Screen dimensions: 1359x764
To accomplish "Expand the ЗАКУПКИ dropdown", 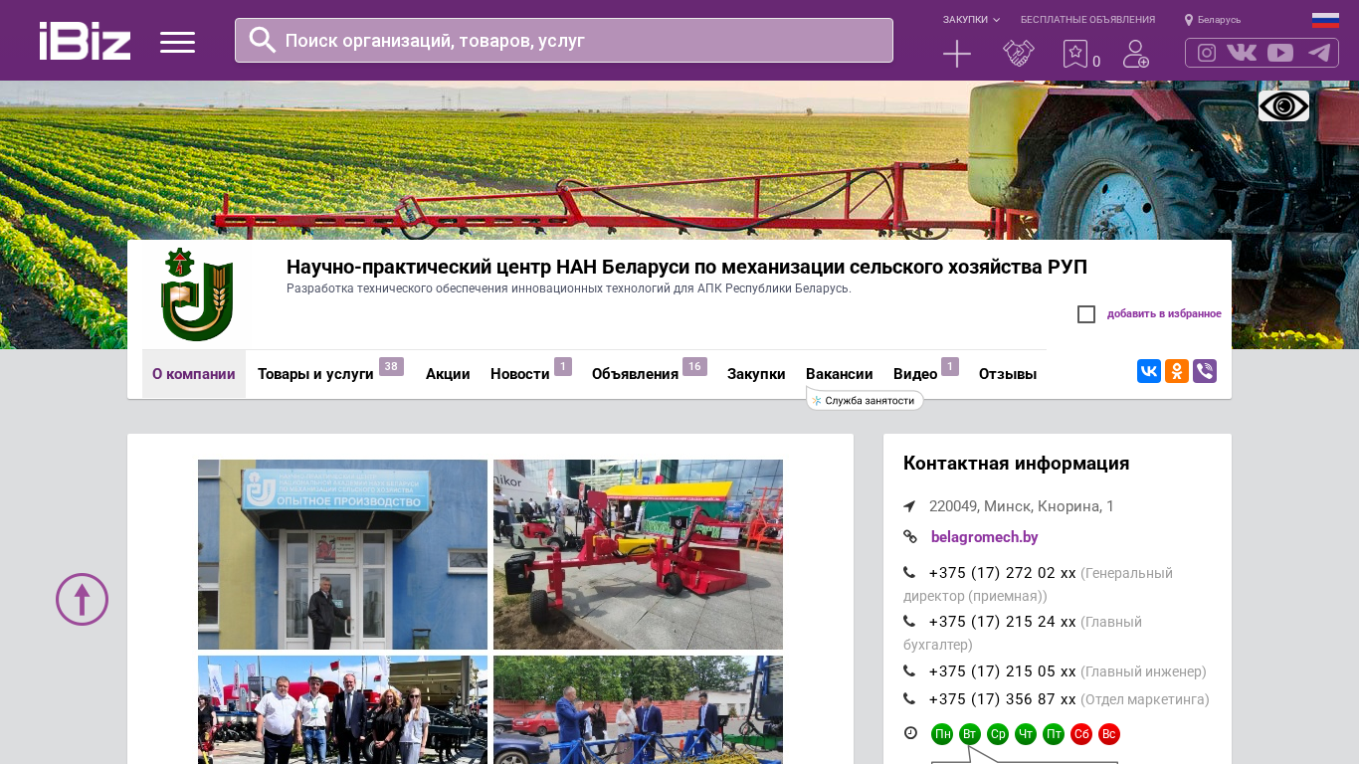I will [971, 20].
